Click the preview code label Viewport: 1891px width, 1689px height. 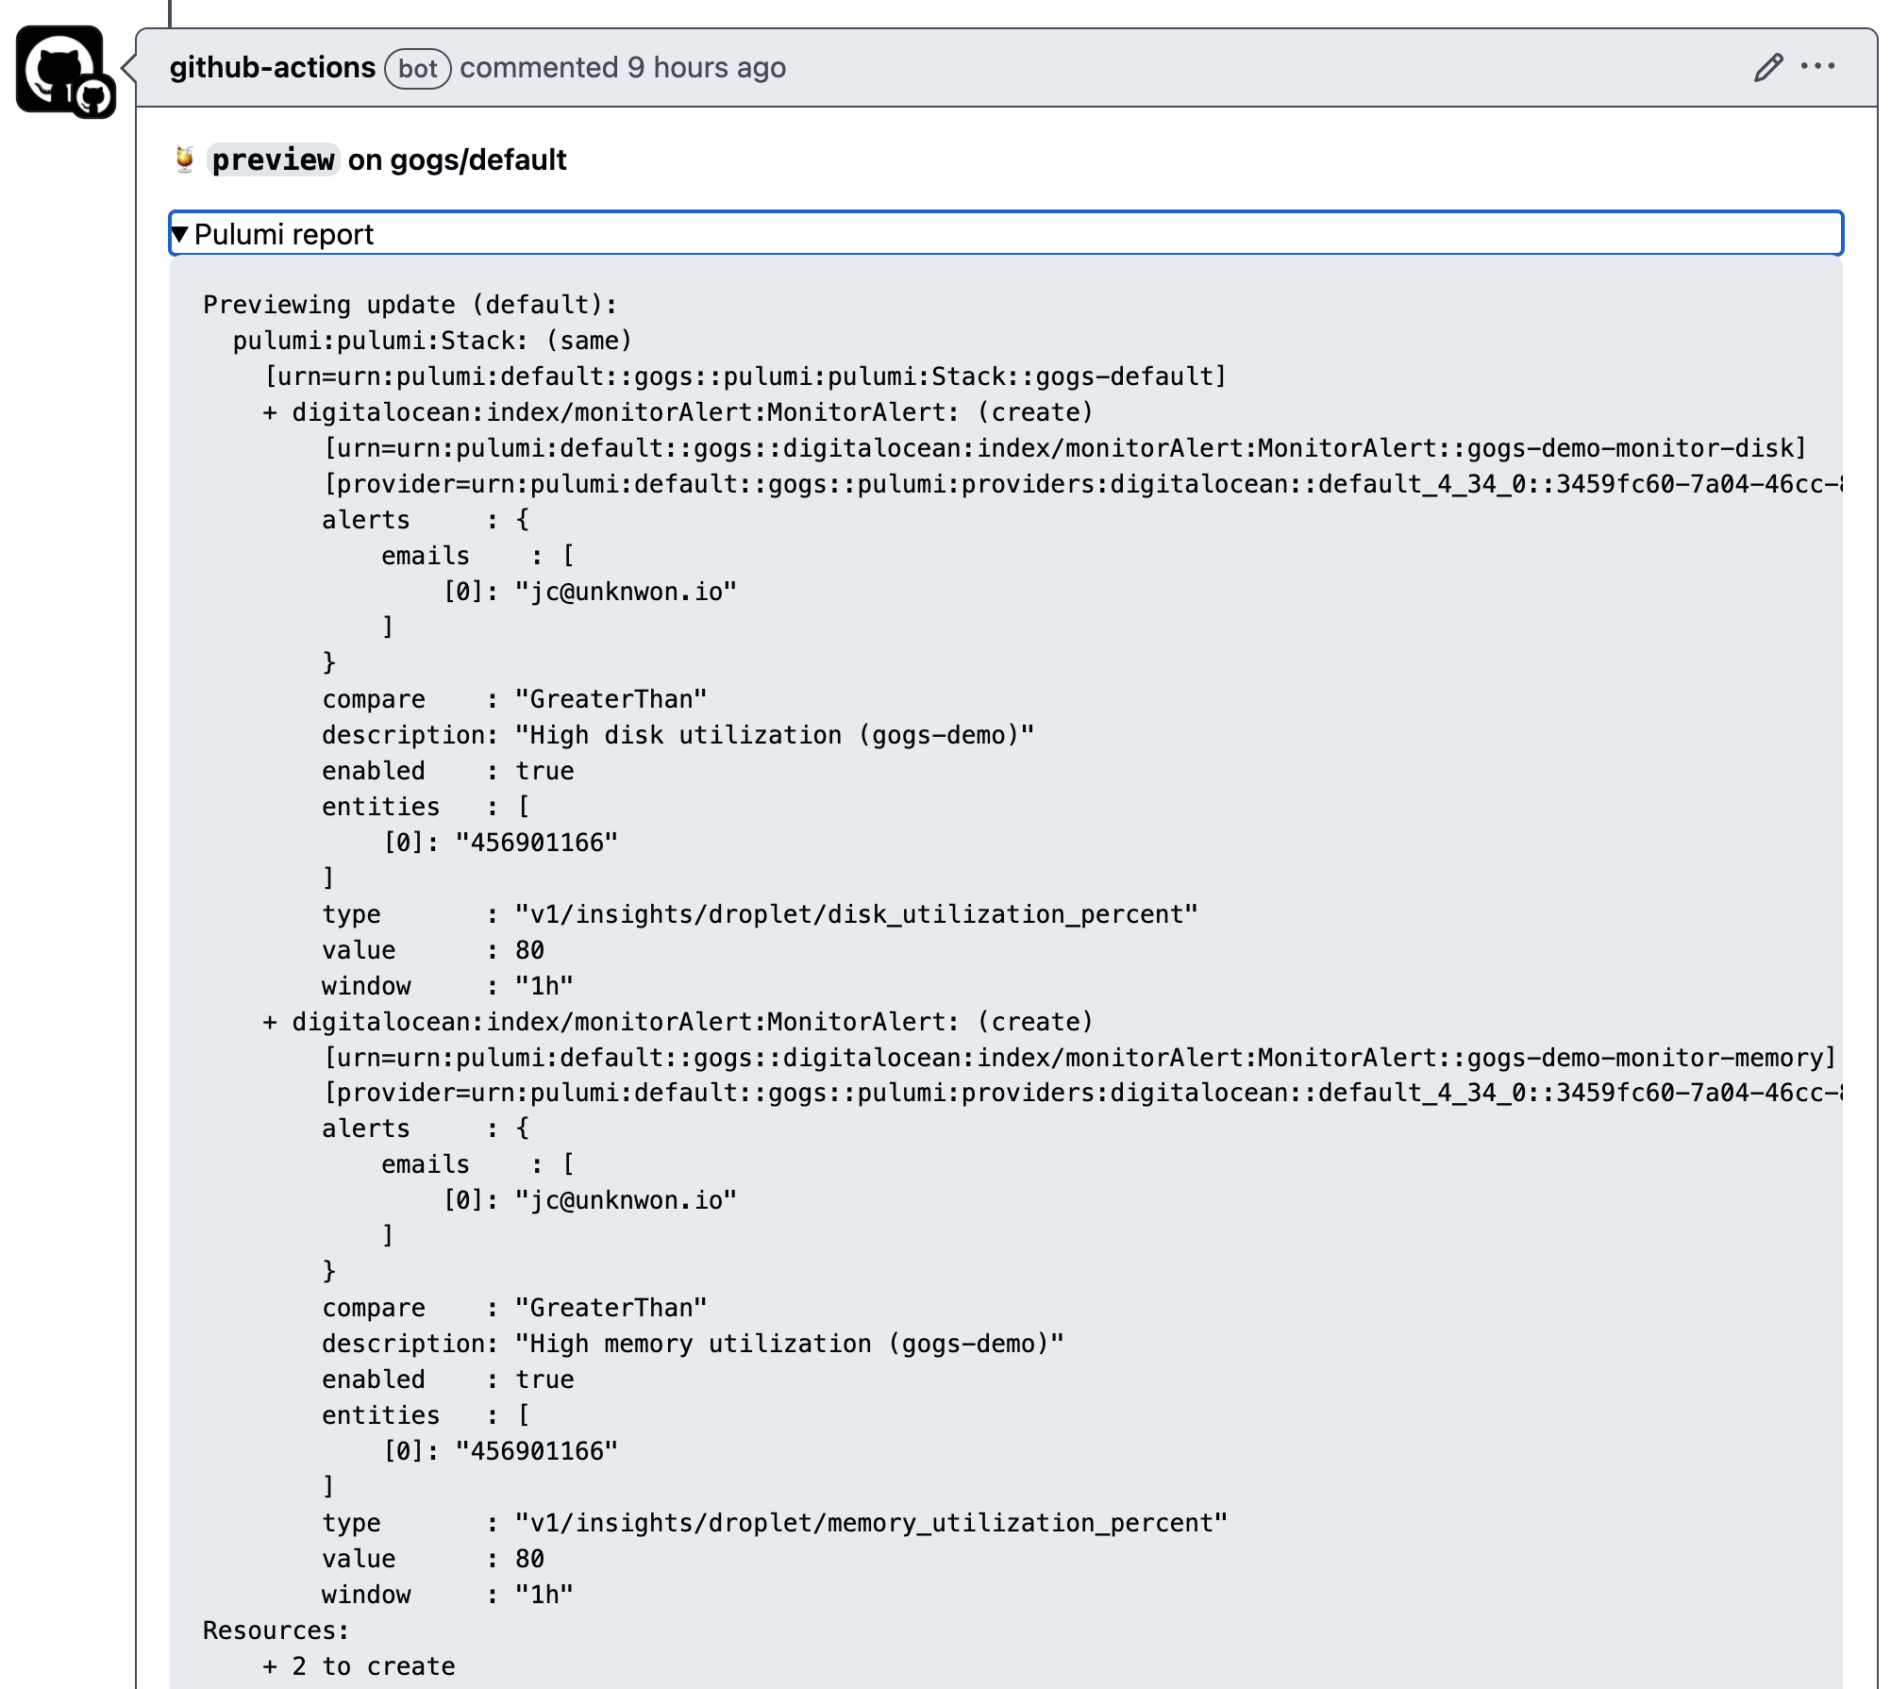(x=273, y=159)
